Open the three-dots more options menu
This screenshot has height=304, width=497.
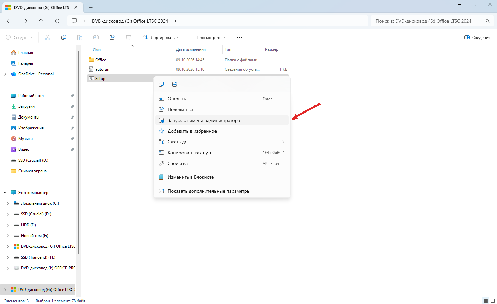click(x=239, y=37)
